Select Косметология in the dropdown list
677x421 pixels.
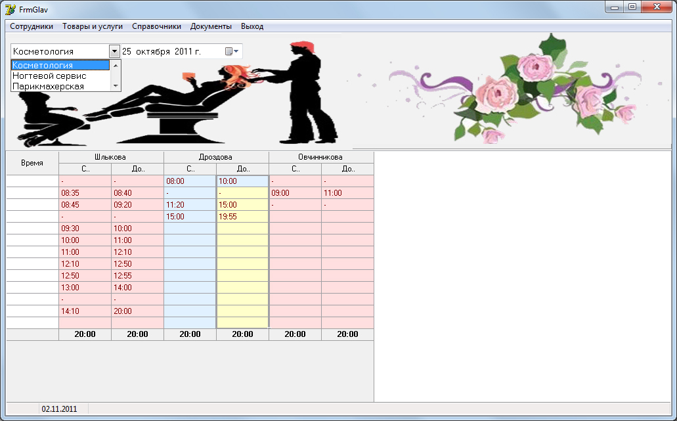pyautogui.click(x=60, y=65)
